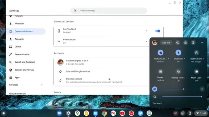This screenshot has width=209, height=117.
Task: Click the OnePlus Nord phone icon
Action: 59,31
